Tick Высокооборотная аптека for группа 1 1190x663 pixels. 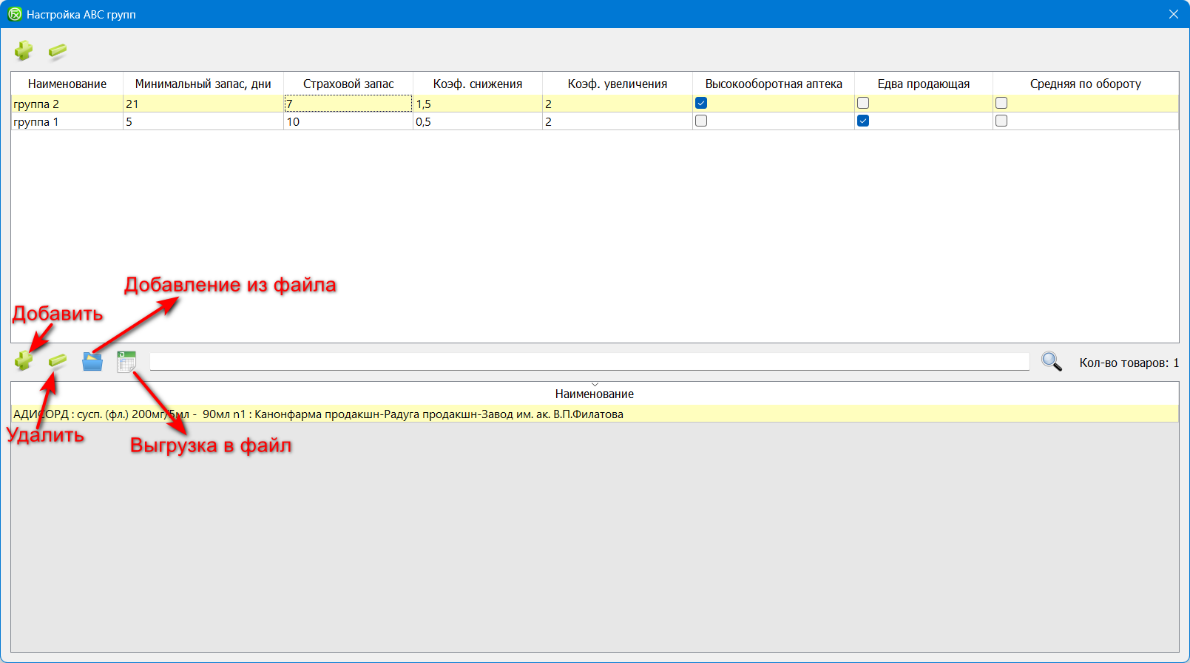pyautogui.click(x=701, y=121)
